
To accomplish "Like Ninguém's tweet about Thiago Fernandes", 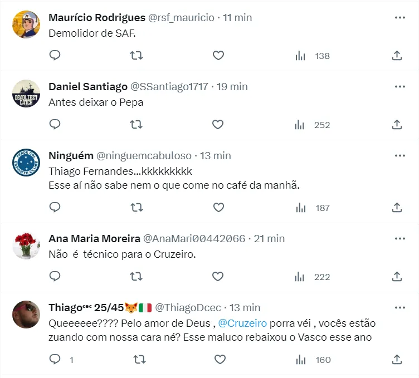I will tap(218, 208).
